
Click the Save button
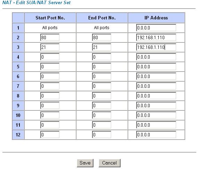click(85, 163)
